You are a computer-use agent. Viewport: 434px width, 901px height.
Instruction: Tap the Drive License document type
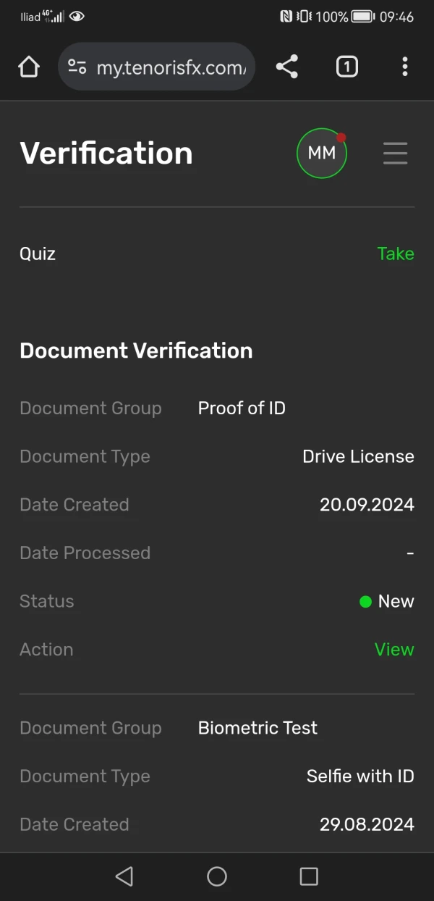pyautogui.click(x=358, y=456)
